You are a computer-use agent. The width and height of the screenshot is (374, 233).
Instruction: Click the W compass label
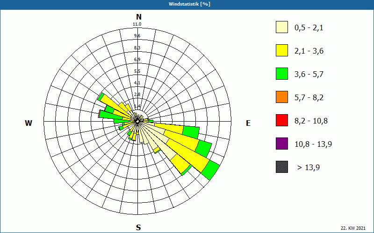coord(29,123)
